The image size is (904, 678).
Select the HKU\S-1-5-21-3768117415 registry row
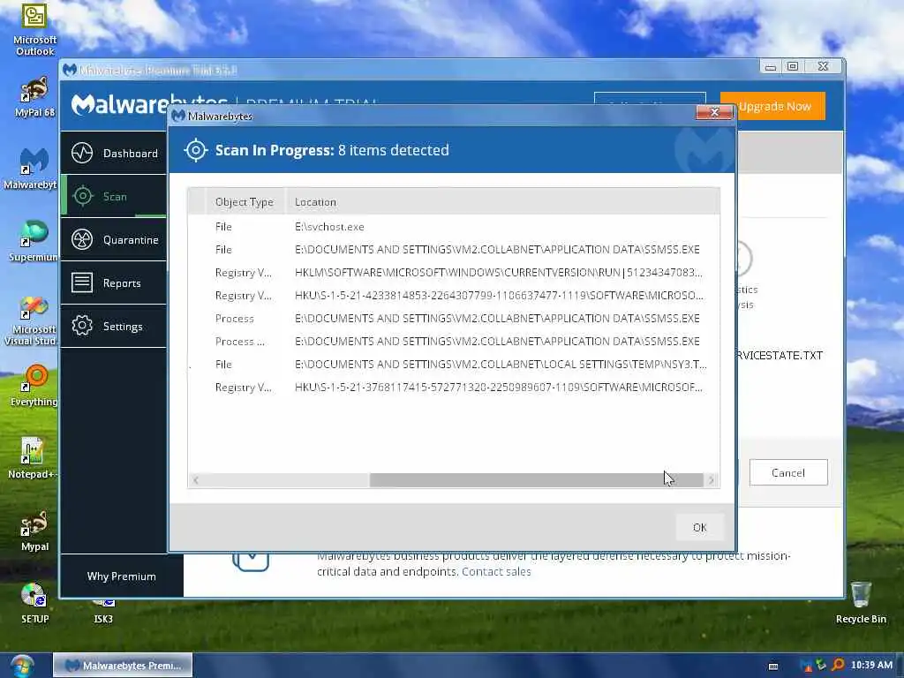454,388
